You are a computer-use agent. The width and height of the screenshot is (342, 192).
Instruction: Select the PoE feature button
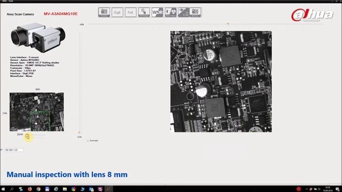(130, 12)
